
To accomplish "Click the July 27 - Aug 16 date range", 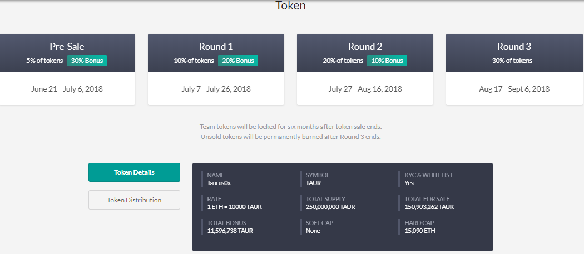I will [x=365, y=89].
